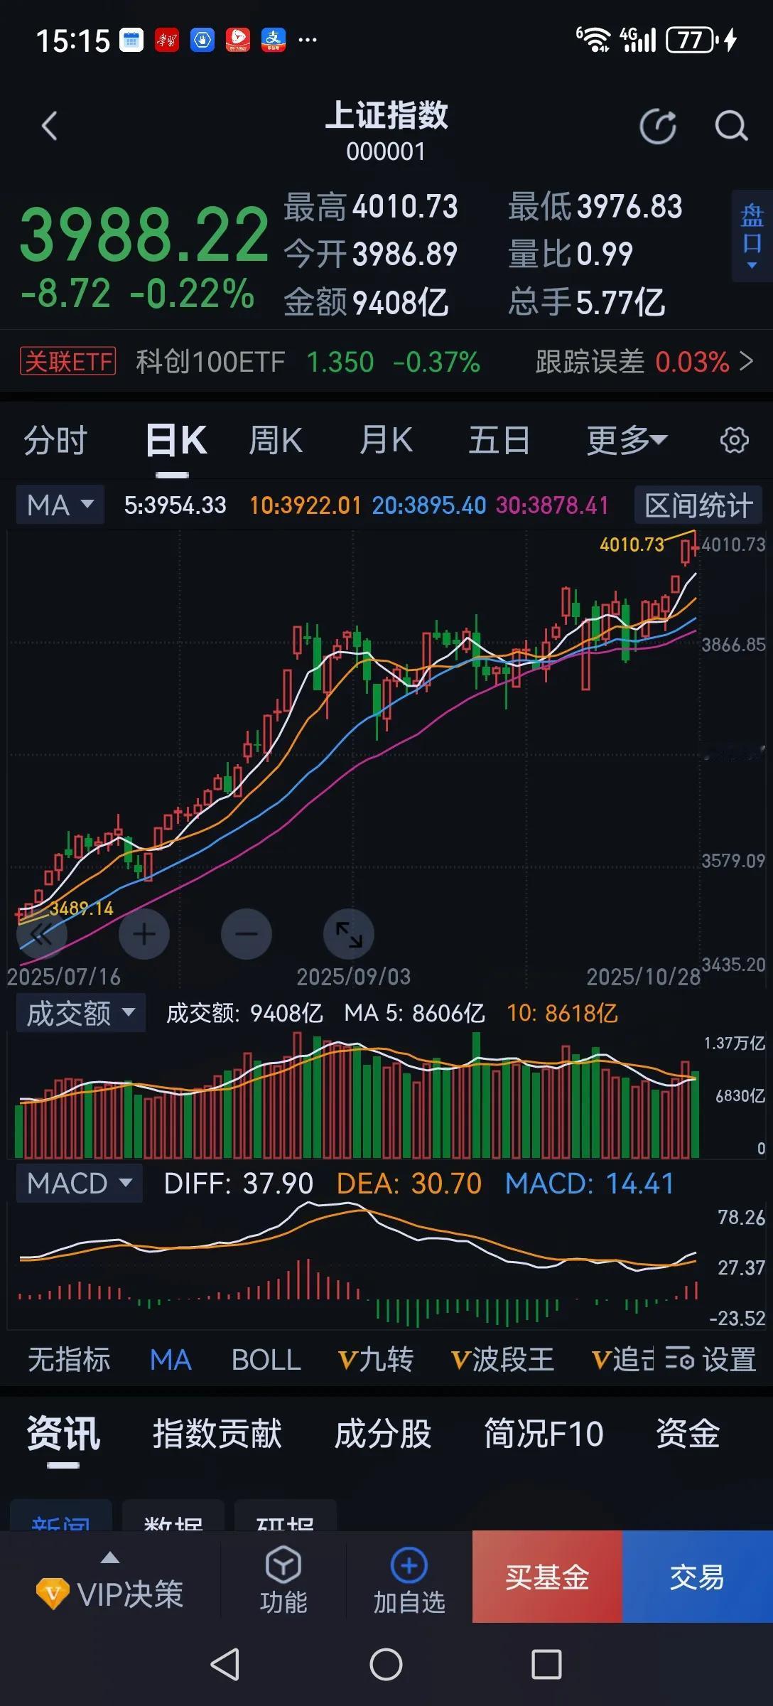Tap the battery 77 status indicator

click(691, 40)
